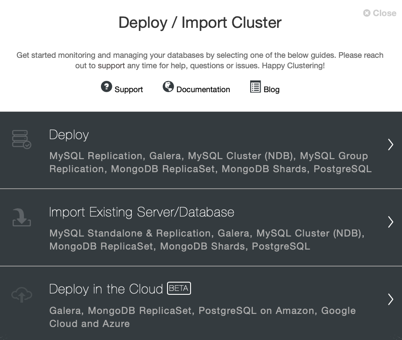Screen dimensions: 402x340
Task: Select Deploy in the Cloud heading
Action: [106, 289]
